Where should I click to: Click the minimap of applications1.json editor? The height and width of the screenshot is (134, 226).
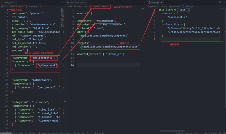pos(143,9)
